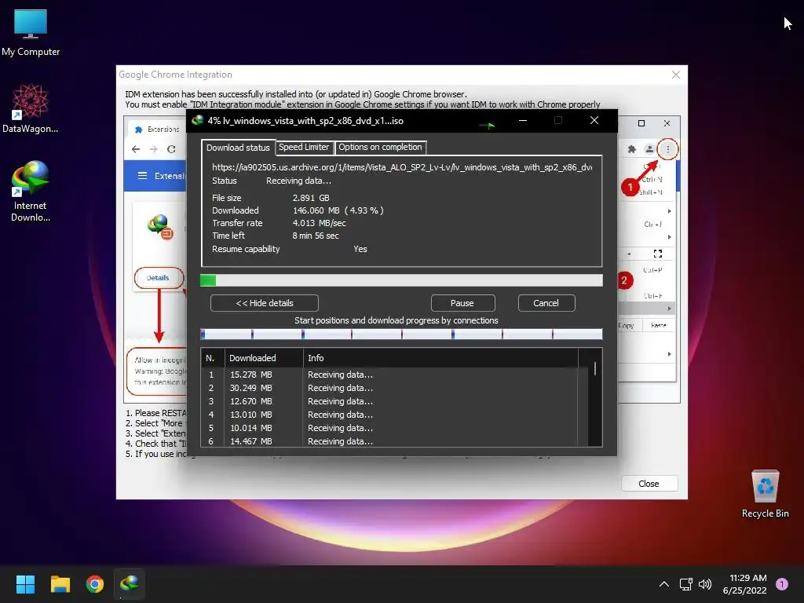Click the green download progress bar
The image size is (804, 603).
point(401,280)
